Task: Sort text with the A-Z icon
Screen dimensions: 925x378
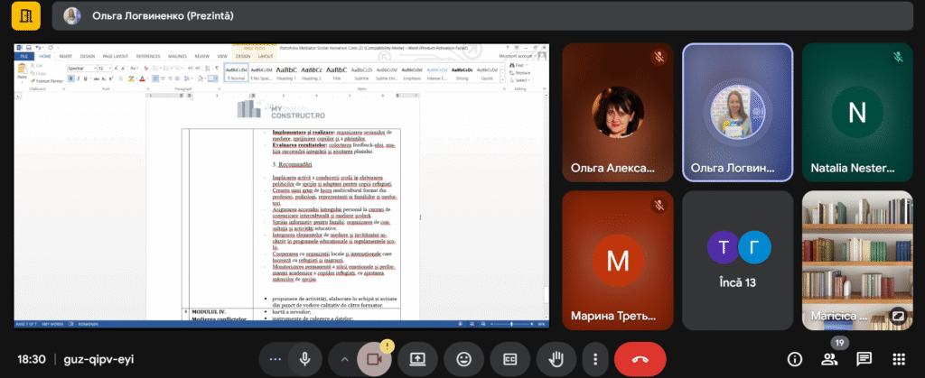Action: [207, 69]
